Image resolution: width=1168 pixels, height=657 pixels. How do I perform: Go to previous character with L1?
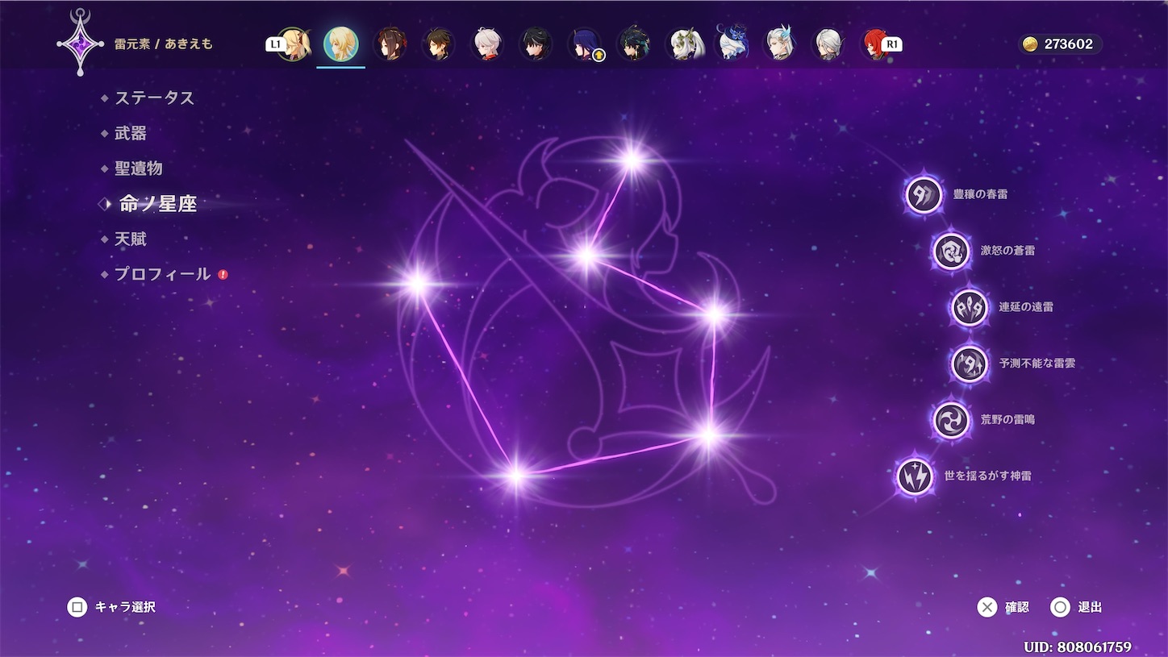coord(274,44)
